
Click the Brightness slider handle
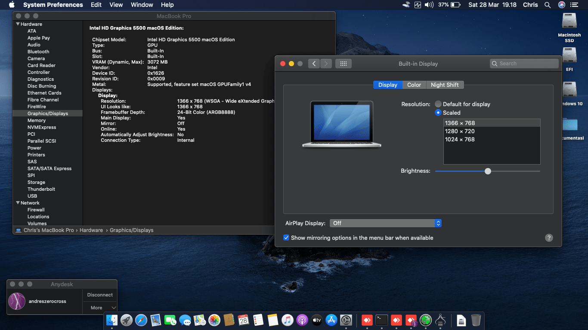(488, 171)
